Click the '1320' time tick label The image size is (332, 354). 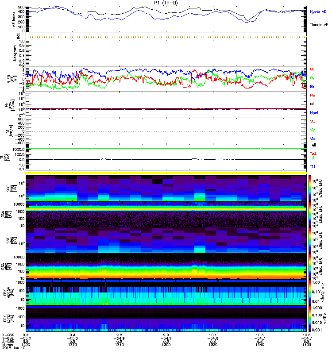(213, 345)
